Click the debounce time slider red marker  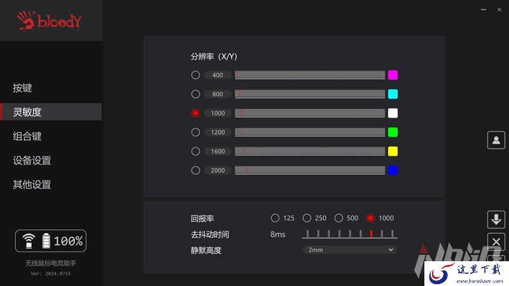(371, 233)
